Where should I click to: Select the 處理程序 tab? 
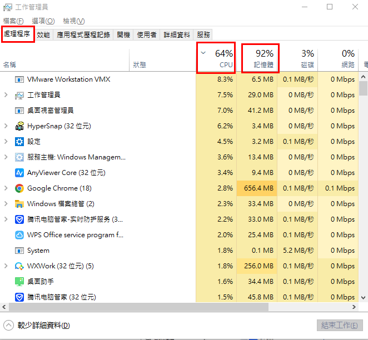coord(17,34)
